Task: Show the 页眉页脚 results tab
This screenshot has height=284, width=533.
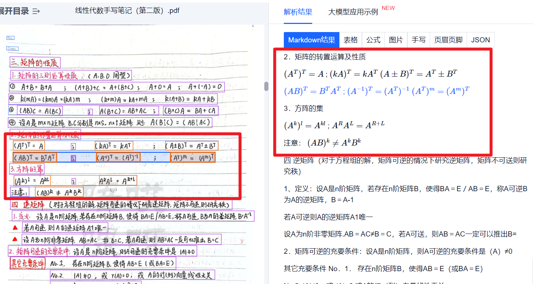Action: (448, 40)
